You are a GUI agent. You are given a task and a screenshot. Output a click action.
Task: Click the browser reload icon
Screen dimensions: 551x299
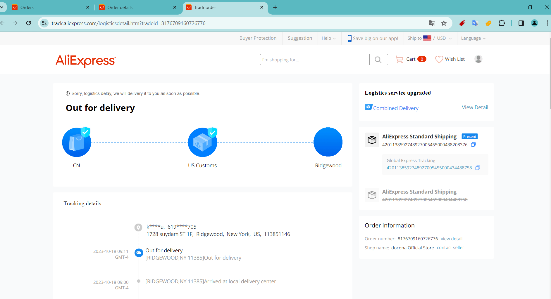(x=28, y=23)
